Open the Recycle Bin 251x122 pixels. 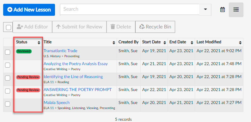[x=155, y=27]
